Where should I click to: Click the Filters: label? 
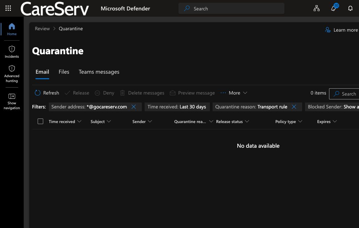(x=39, y=107)
